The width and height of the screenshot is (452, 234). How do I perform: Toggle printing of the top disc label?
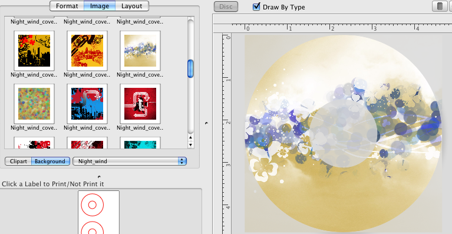[x=93, y=205]
